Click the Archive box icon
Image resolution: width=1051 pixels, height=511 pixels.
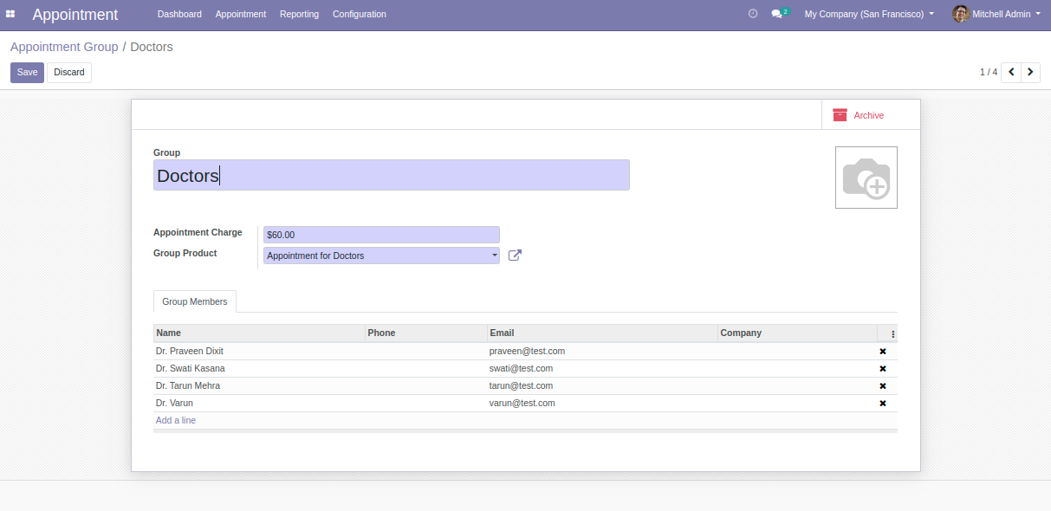coord(840,115)
